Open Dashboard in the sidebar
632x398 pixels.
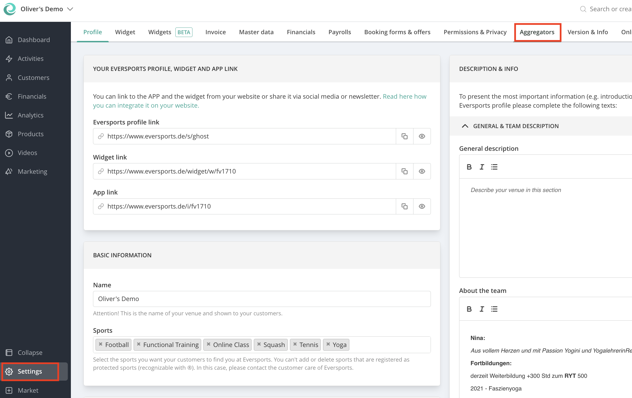(34, 40)
